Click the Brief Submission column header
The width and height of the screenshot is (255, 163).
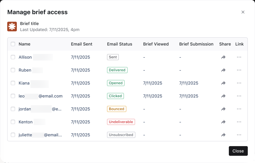tap(196, 44)
